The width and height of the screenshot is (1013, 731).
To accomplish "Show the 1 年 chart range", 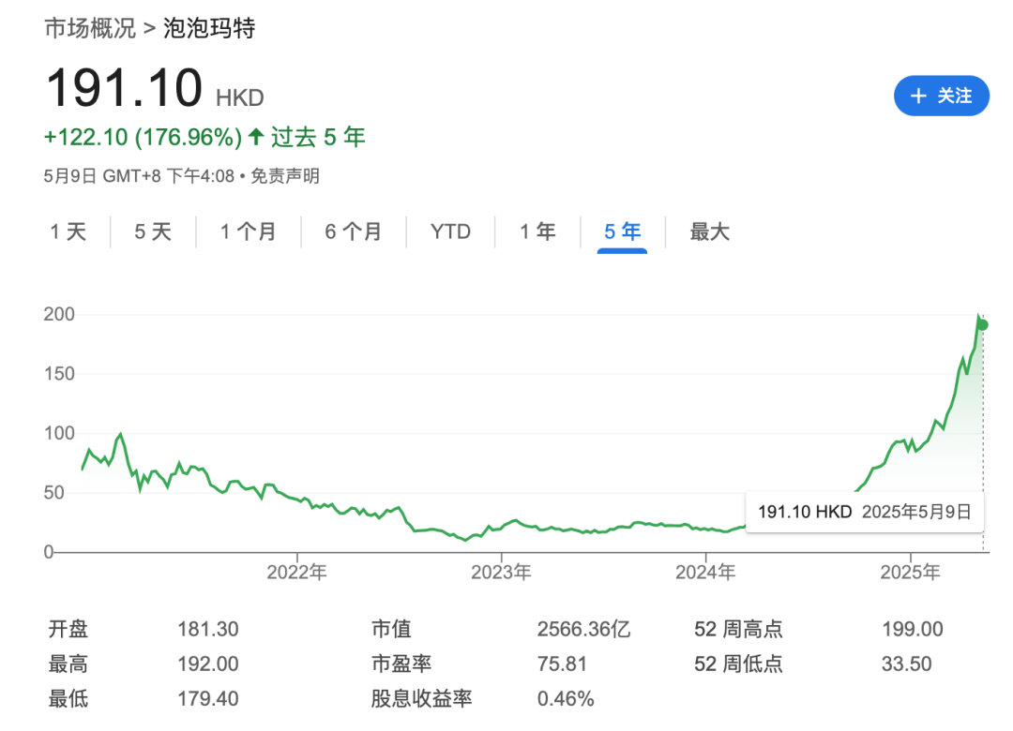I will 538,231.
